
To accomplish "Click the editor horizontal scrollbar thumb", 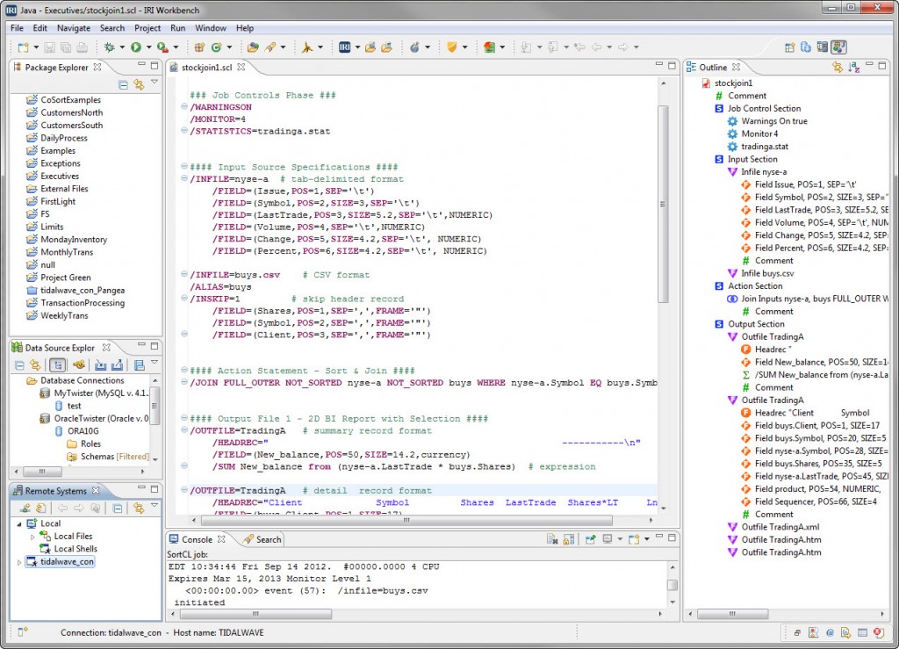I will click(406, 521).
